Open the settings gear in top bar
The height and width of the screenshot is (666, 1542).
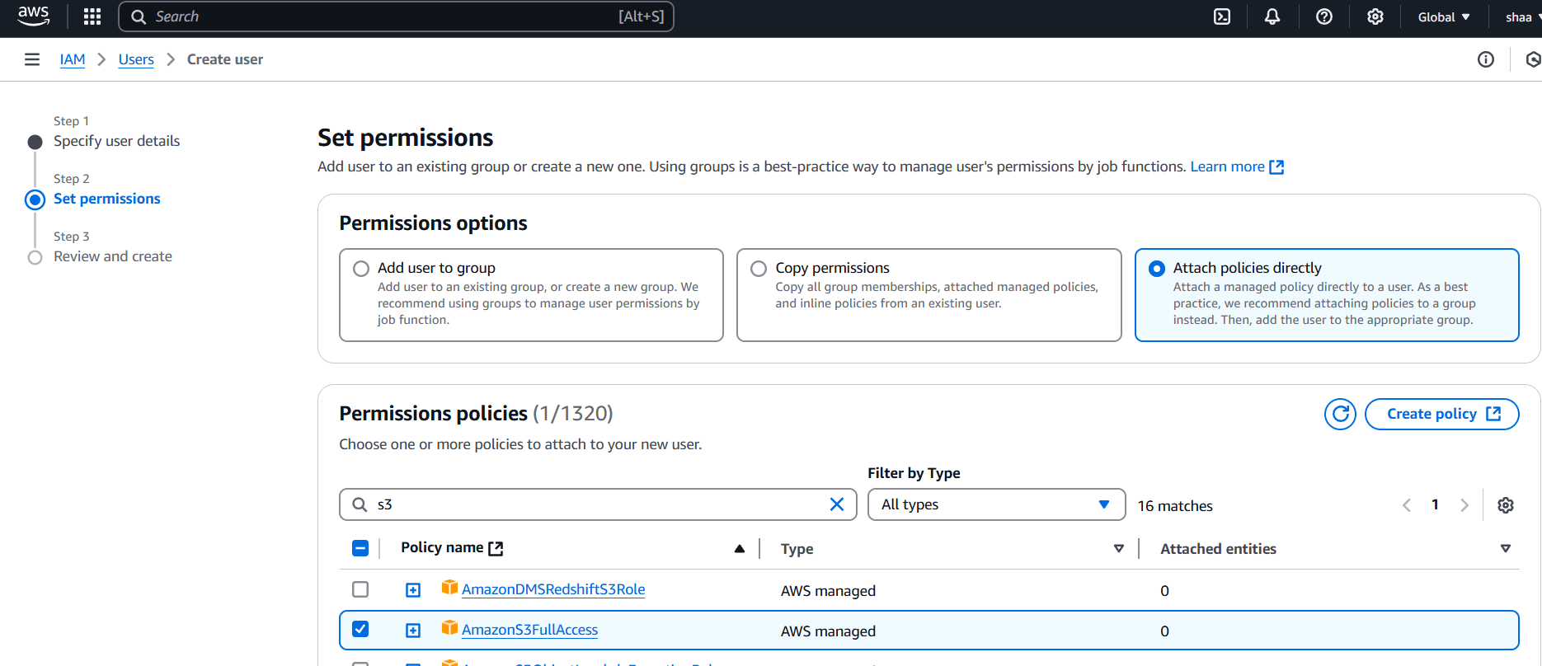pyautogui.click(x=1375, y=16)
